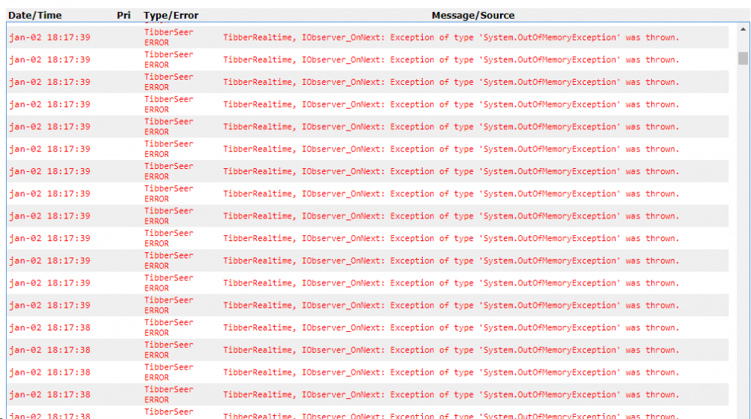Click the second row's TibberSeer ERROR label
The image size is (751, 419).
(x=168, y=60)
